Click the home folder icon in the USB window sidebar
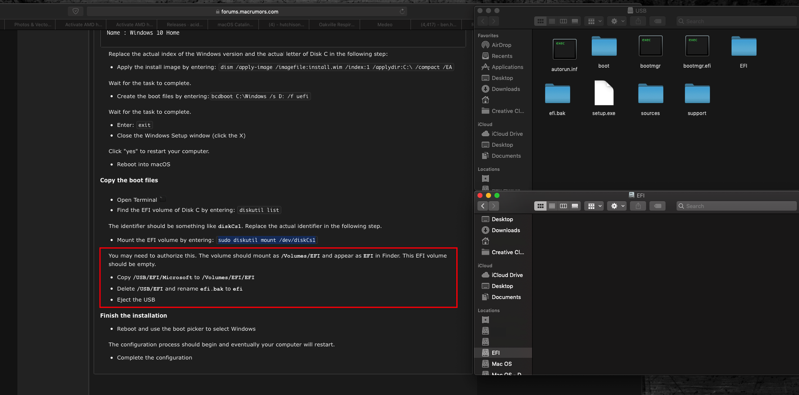Screen dimensions: 799x395 pos(486,100)
